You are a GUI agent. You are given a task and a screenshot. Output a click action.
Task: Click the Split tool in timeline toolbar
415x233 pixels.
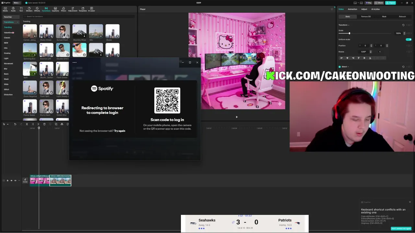[x=27, y=124]
